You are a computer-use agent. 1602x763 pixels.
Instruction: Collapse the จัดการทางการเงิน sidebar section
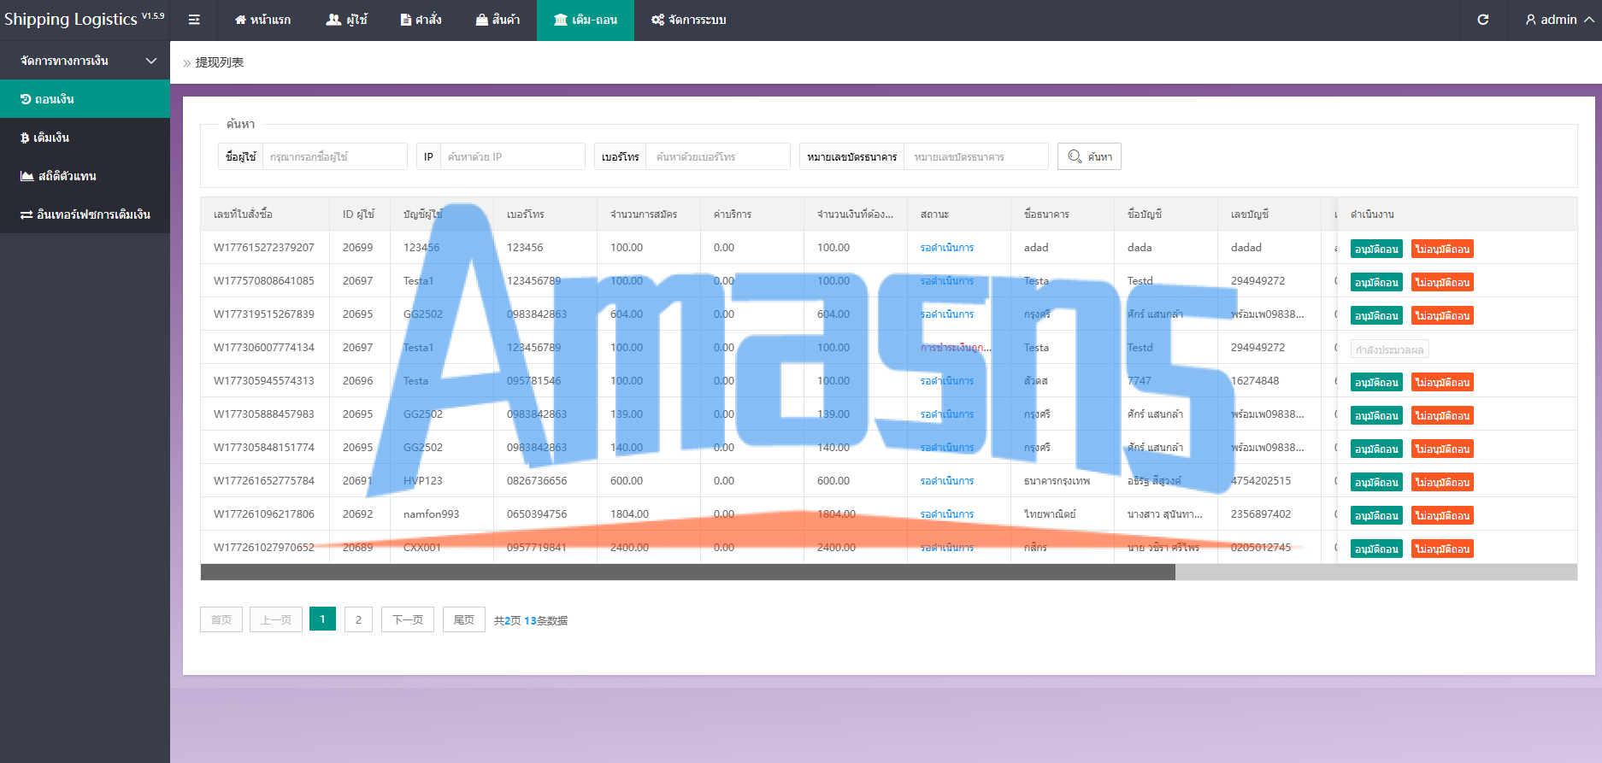tap(85, 61)
